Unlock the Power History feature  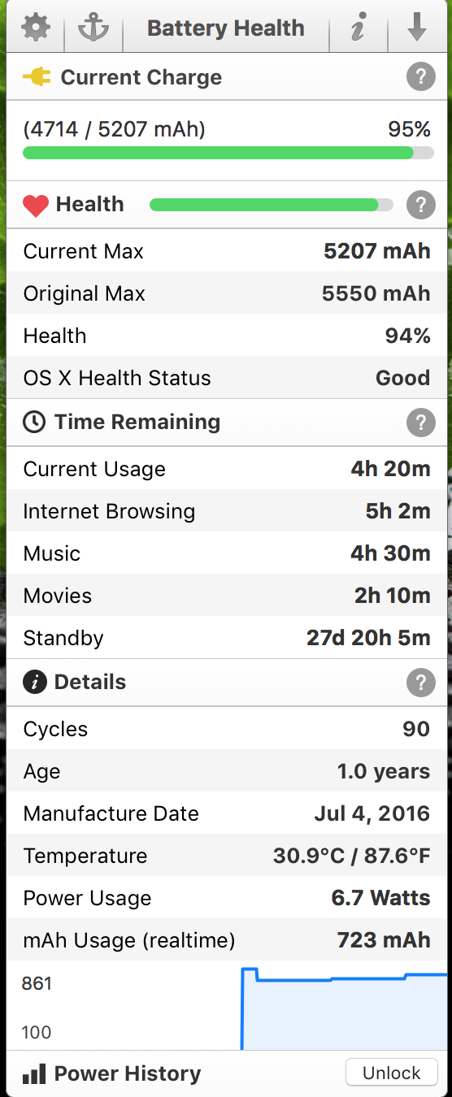coord(392,1073)
